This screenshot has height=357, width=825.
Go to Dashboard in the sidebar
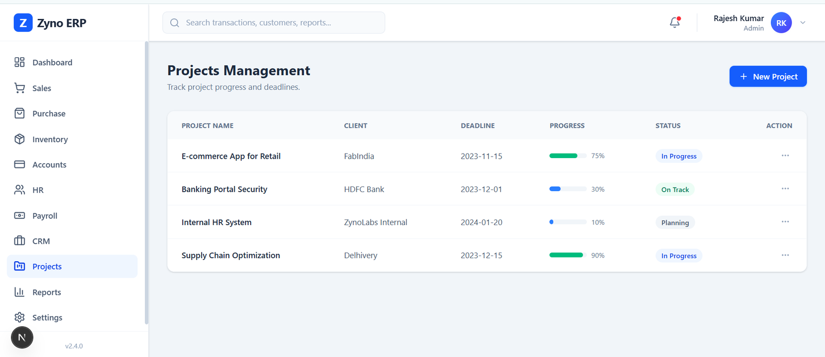(x=52, y=62)
